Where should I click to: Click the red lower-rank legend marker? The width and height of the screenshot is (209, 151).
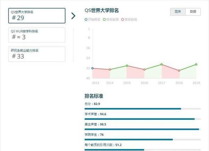pos(123,19)
